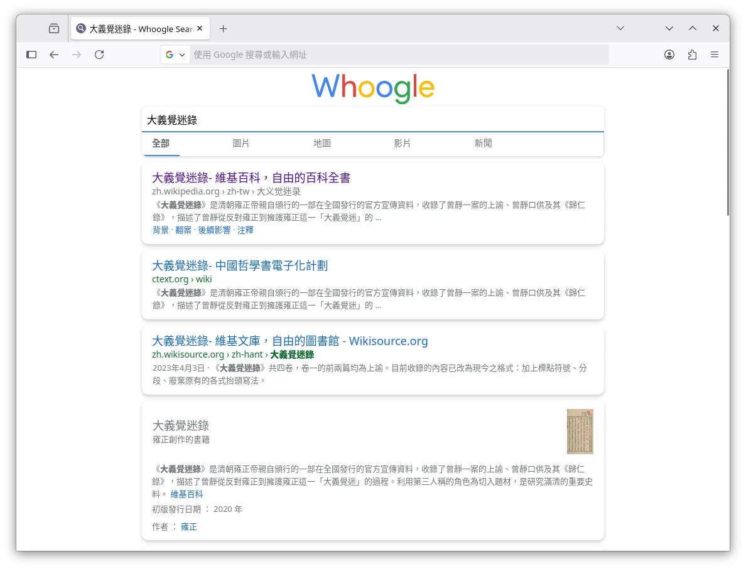
Task: Switch to the 圖片 results tab
Action: pyautogui.click(x=241, y=143)
